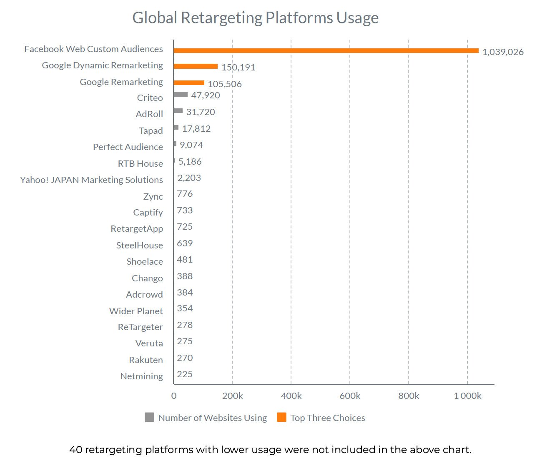The image size is (542, 476).
Task: Click the 'Shoelace' axis label
Action: [x=145, y=262]
